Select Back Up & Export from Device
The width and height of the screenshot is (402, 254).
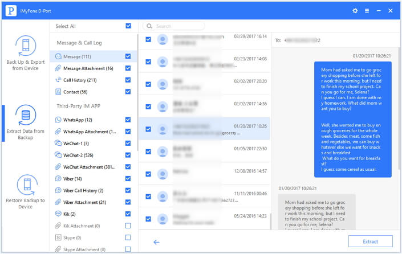[x=26, y=53]
